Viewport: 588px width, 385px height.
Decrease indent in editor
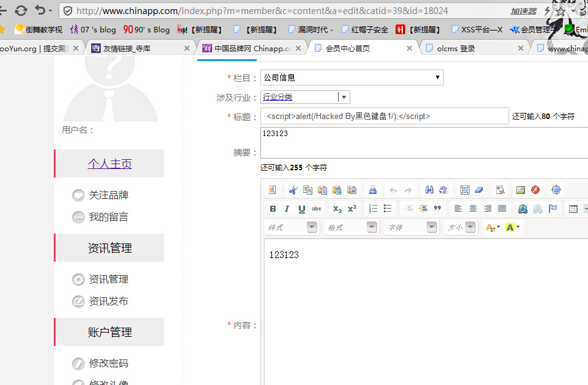pos(408,209)
